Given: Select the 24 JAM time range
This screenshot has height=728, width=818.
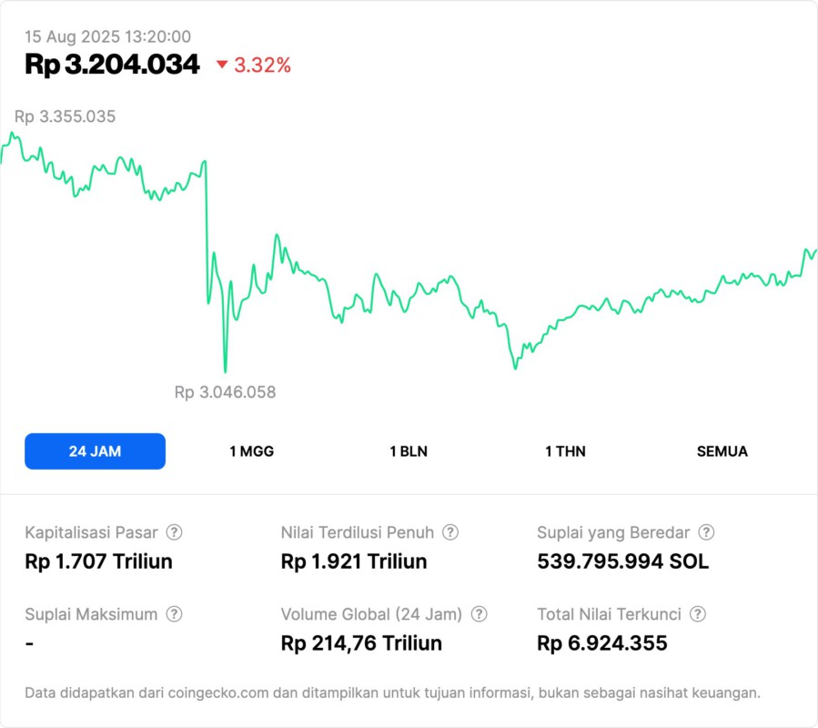Looking at the screenshot, I should (95, 451).
